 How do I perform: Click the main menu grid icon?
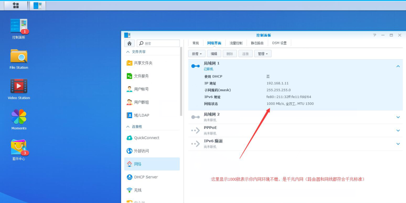16,5
